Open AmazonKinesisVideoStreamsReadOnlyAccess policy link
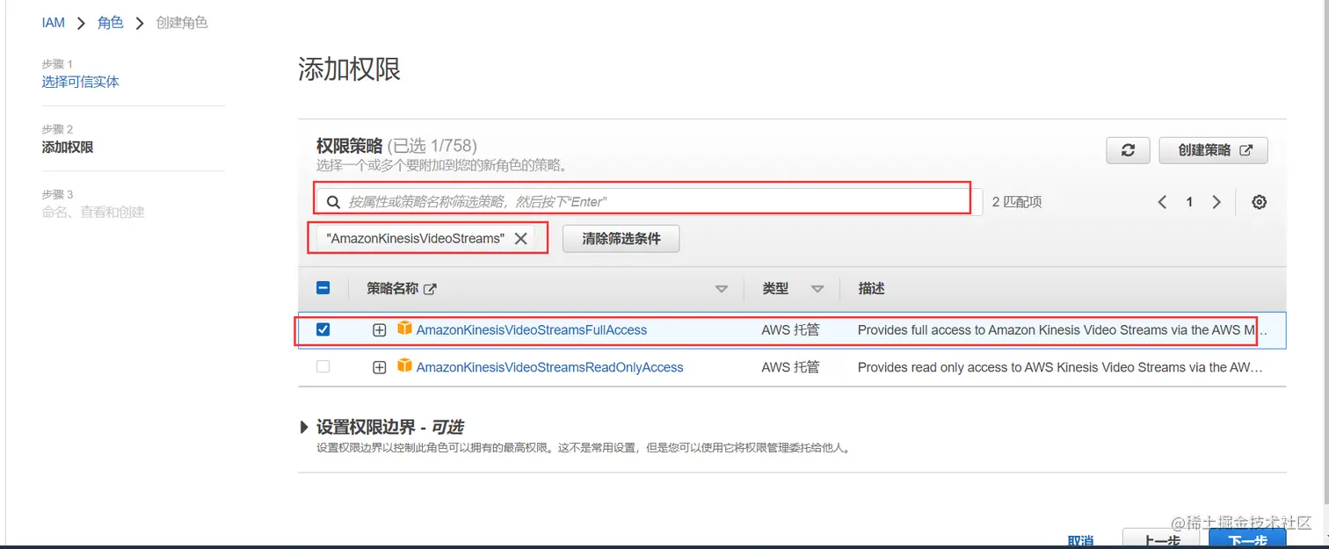The image size is (1329, 549). [x=549, y=367]
